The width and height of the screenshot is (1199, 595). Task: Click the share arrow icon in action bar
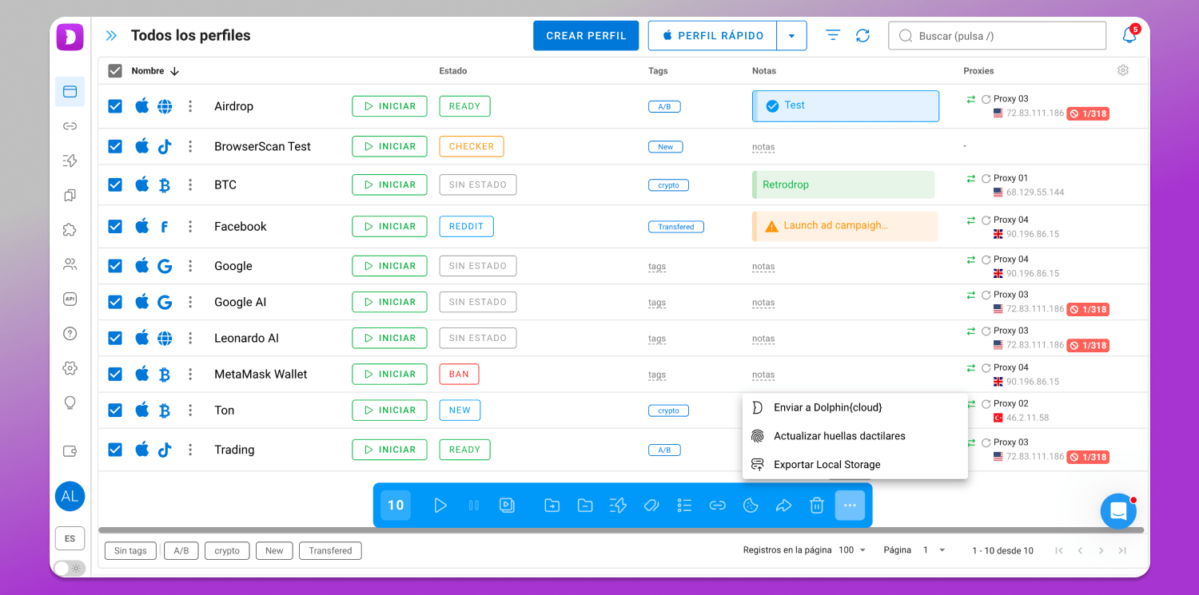(x=783, y=505)
